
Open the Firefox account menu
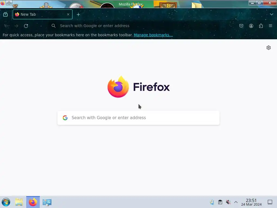click(251, 26)
